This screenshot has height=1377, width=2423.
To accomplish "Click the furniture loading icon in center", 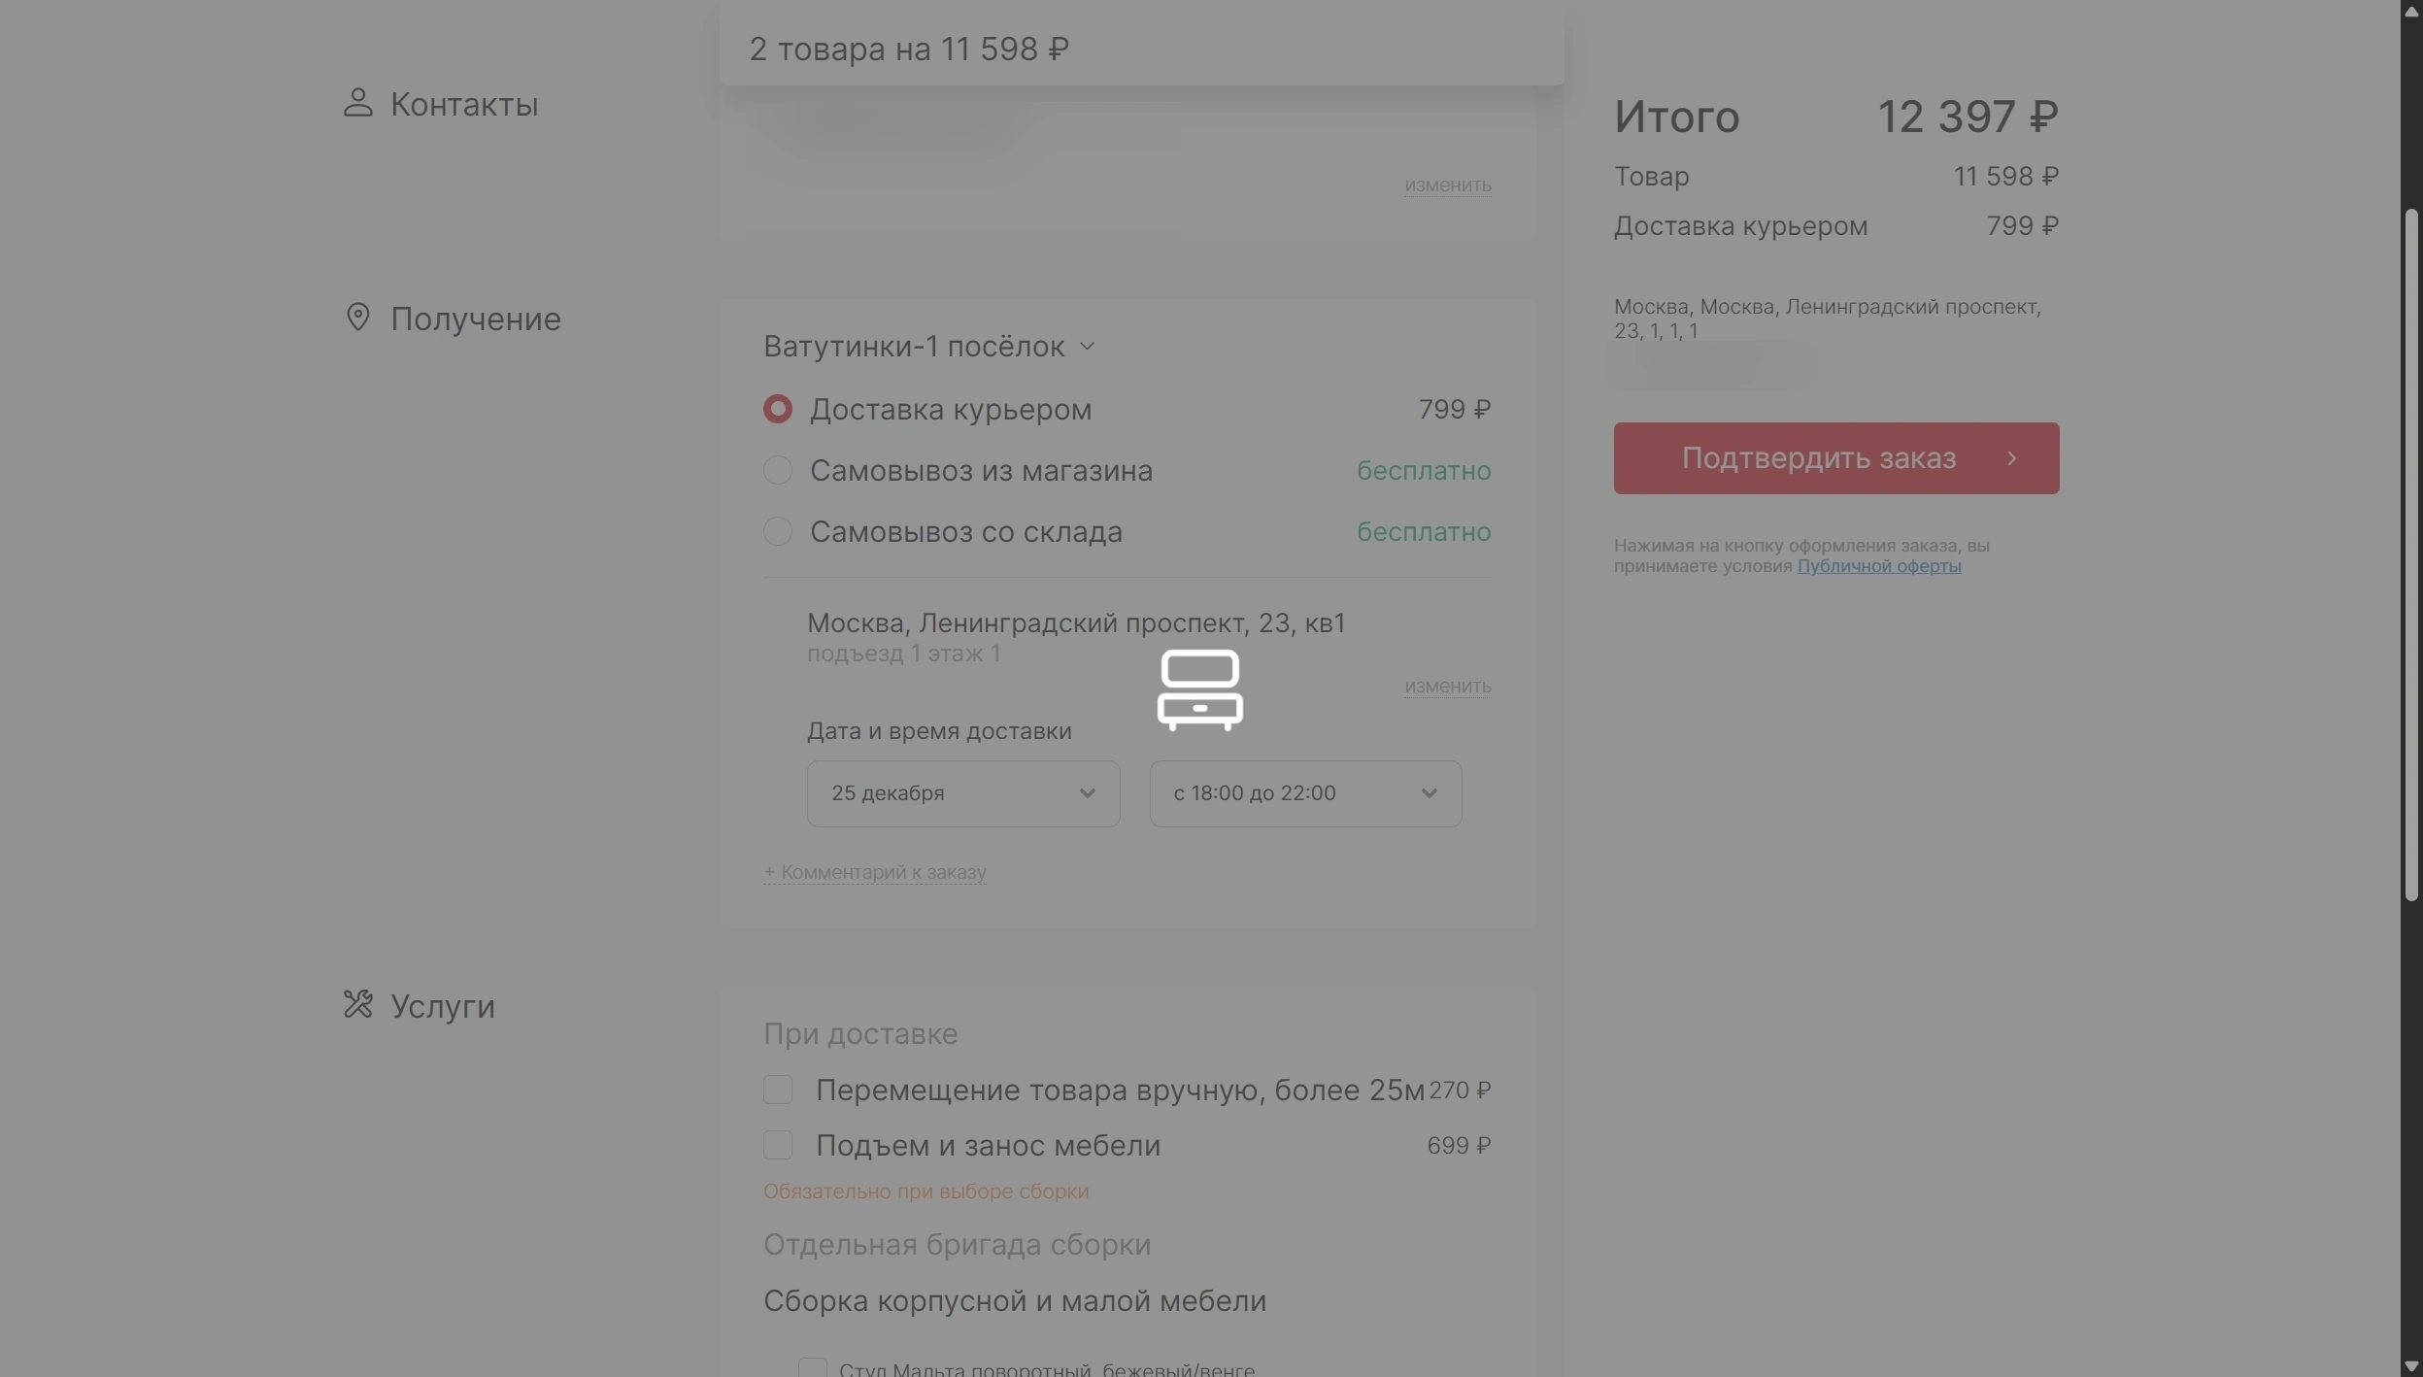I will click(1199, 689).
